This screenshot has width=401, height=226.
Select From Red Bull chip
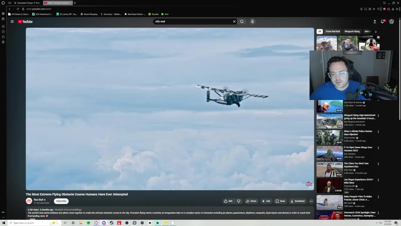coord(333,31)
